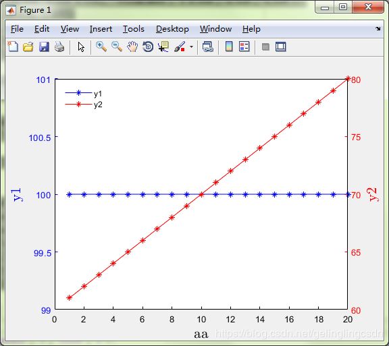This screenshot has width=389, height=346.
Task: Open the Help menu
Action: pyautogui.click(x=251, y=29)
